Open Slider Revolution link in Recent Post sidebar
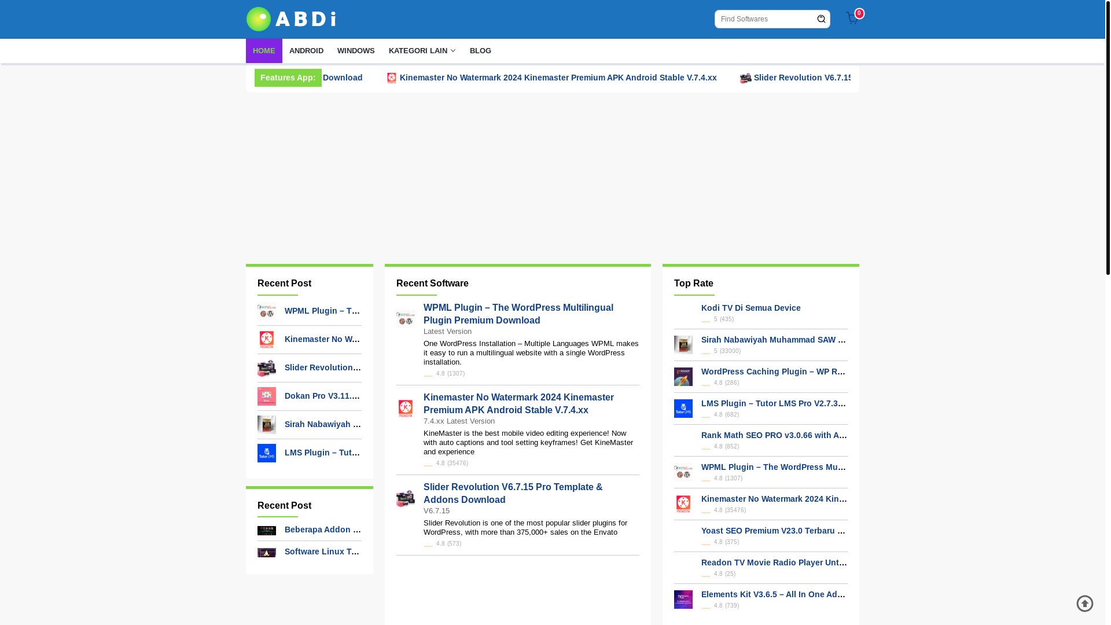Screen dimensions: 1111x625 click(x=323, y=367)
